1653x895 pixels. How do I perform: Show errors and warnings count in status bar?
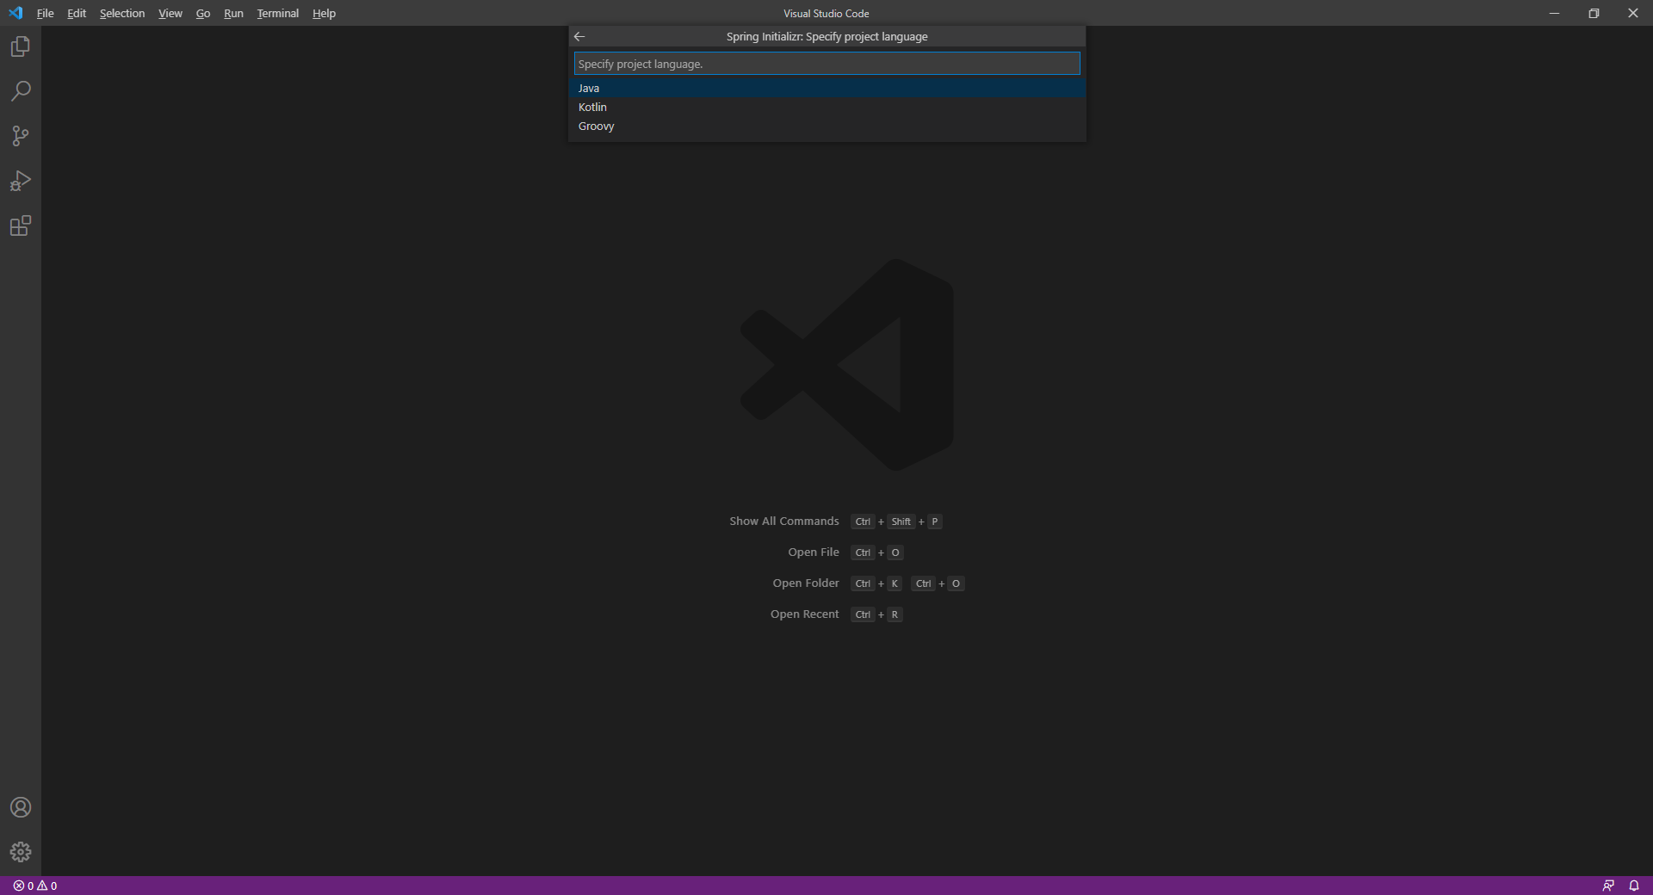coord(35,886)
